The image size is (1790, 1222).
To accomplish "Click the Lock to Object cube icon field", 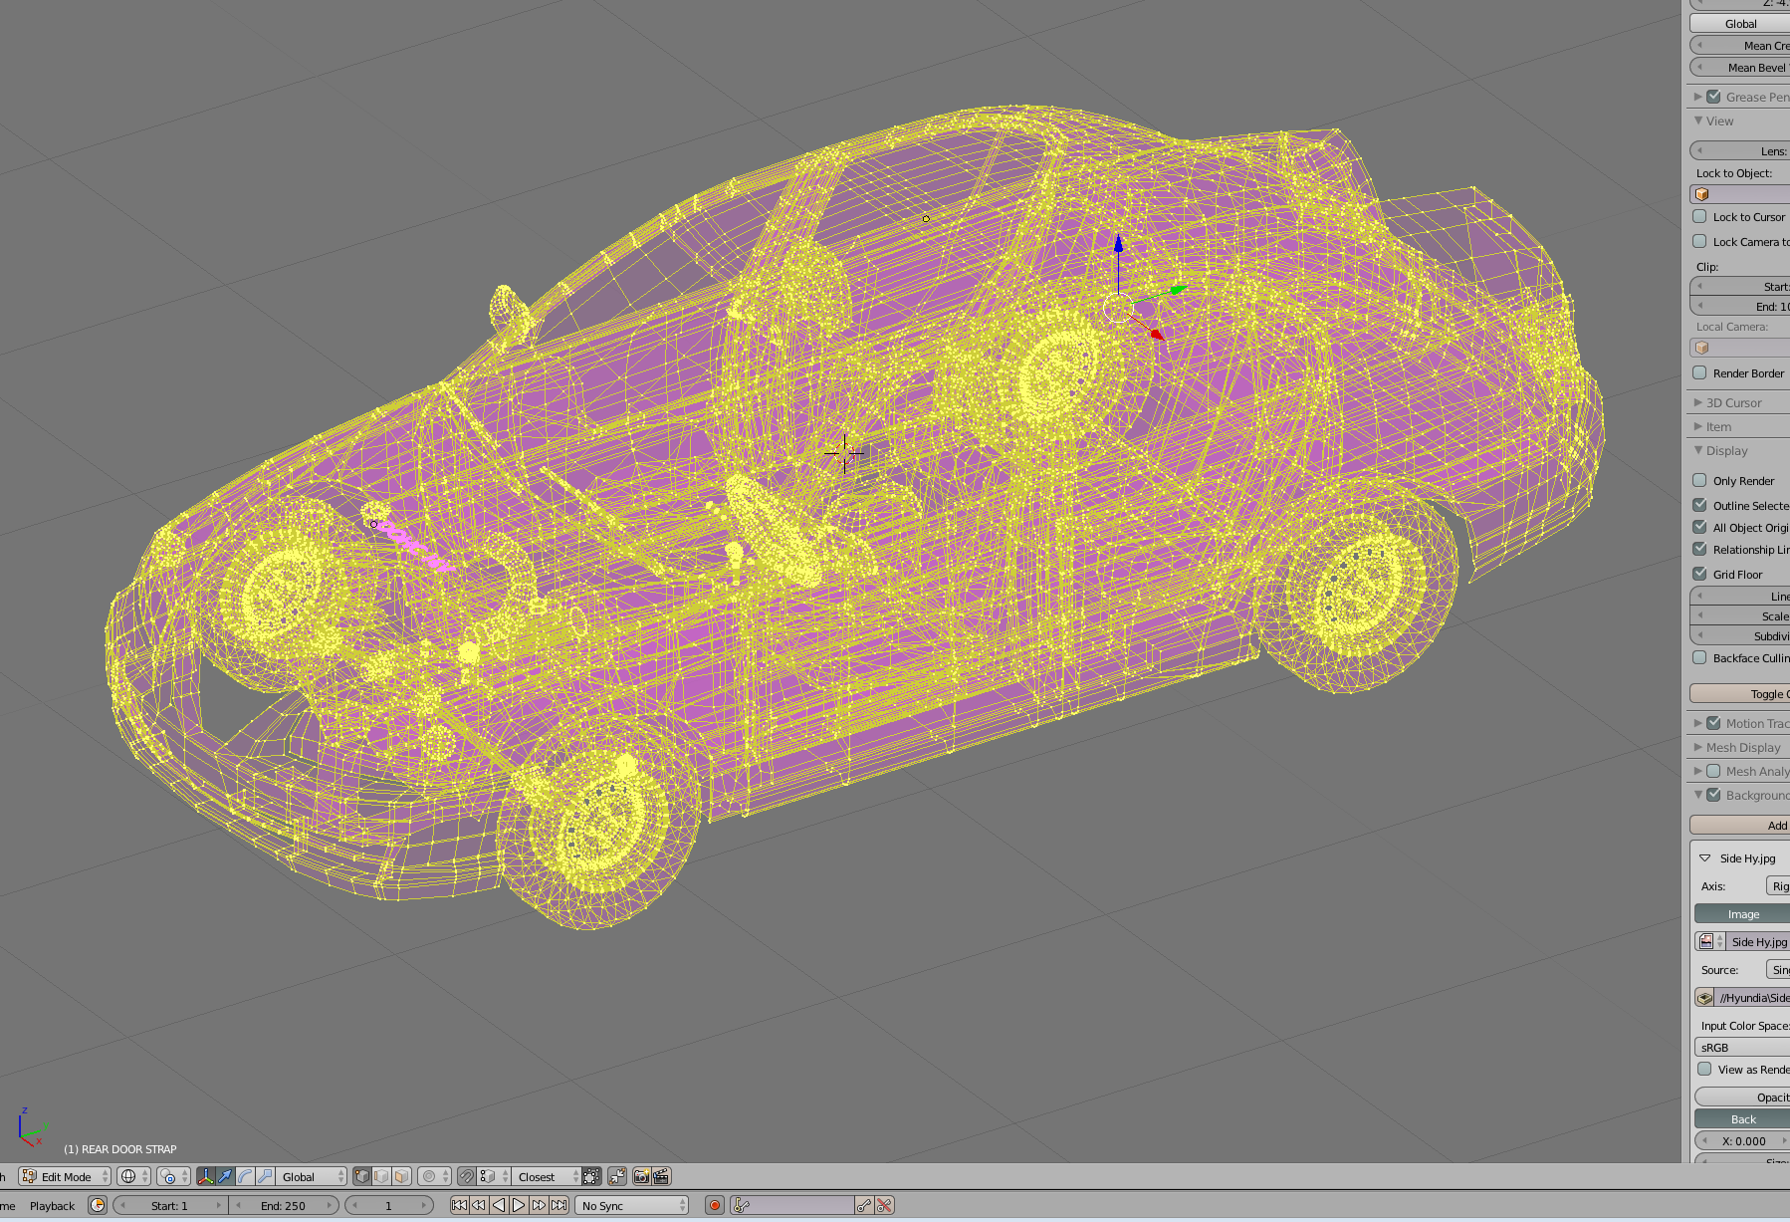I will (x=1739, y=194).
